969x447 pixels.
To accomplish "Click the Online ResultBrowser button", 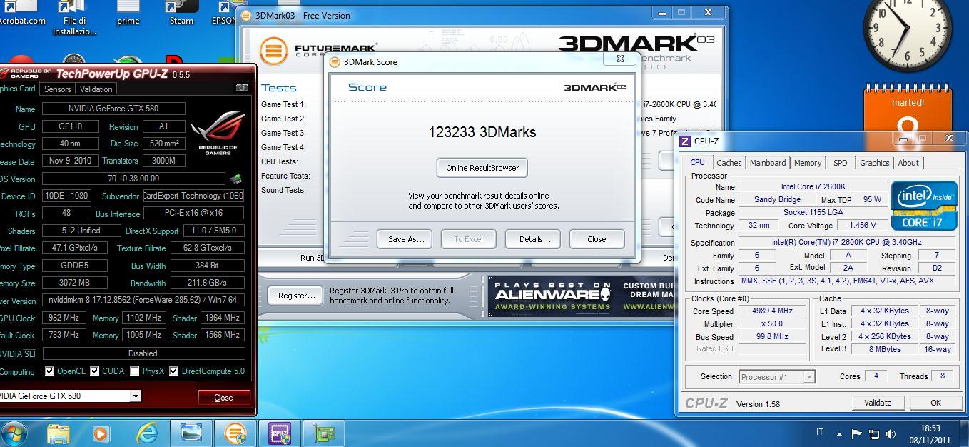I will pyautogui.click(x=482, y=168).
